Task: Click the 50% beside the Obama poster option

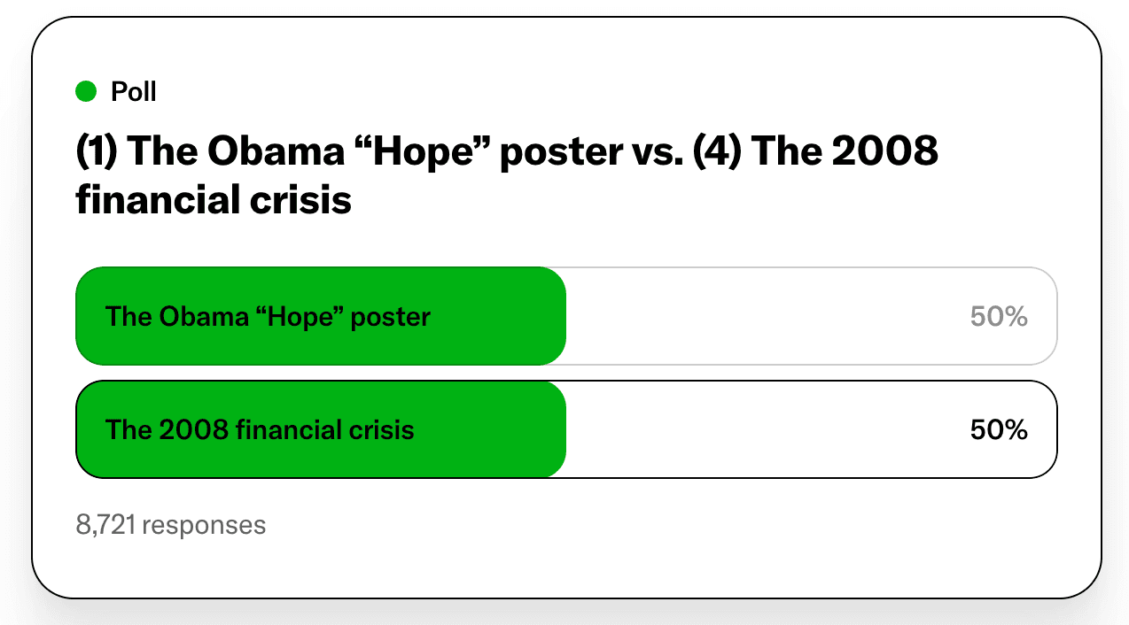Action: coord(999,316)
